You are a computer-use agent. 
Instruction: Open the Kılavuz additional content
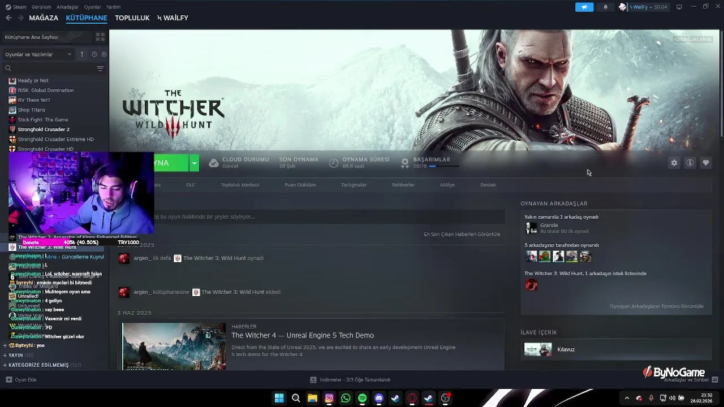pyautogui.click(x=616, y=349)
